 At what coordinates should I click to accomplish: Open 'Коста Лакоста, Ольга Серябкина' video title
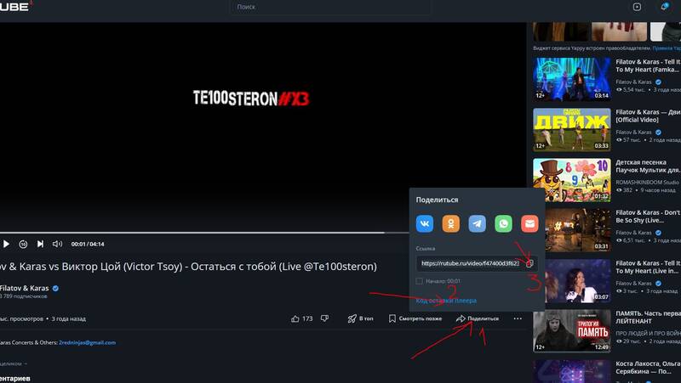pyautogui.click(x=648, y=368)
